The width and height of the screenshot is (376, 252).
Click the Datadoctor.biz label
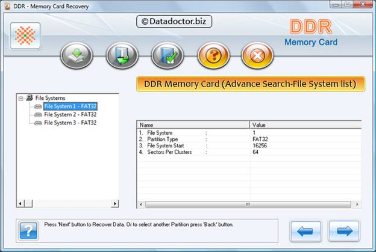tap(174, 22)
